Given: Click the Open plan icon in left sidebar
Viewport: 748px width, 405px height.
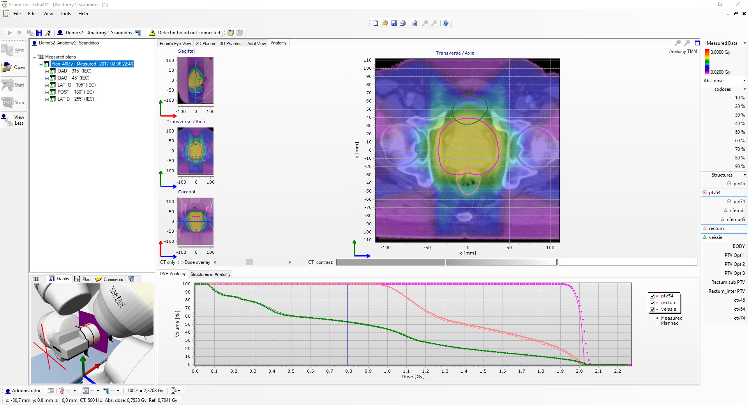Looking at the screenshot, I should pyautogui.click(x=7, y=67).
